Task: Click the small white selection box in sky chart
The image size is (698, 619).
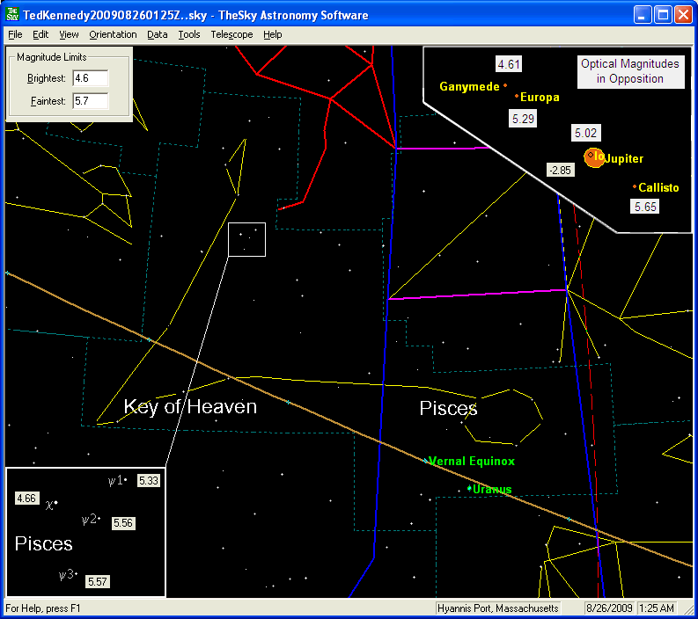Action: [246, 239]
